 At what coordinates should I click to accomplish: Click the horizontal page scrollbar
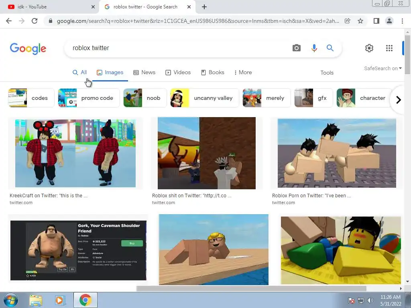[251, 288]
